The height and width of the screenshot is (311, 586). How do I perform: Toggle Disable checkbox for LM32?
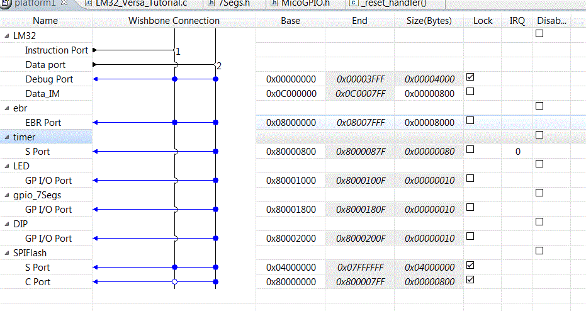tap(539, 33)
